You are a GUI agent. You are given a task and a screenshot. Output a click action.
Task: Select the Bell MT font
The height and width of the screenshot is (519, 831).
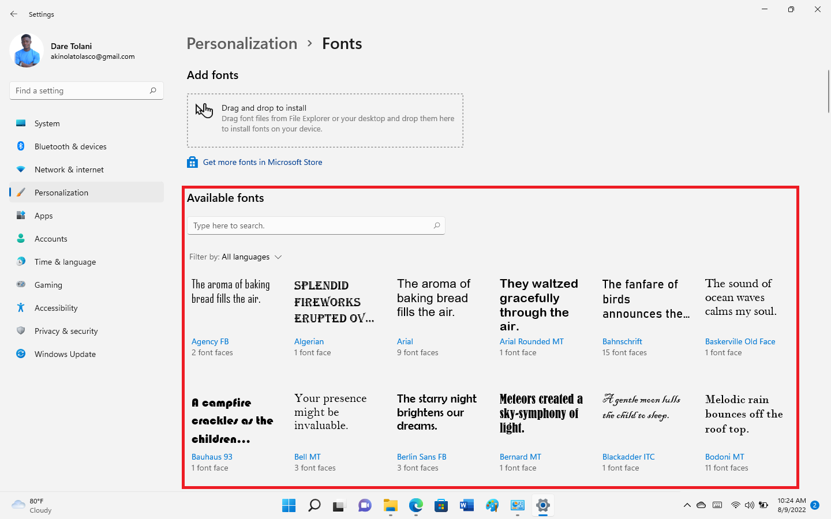(307, 457)
